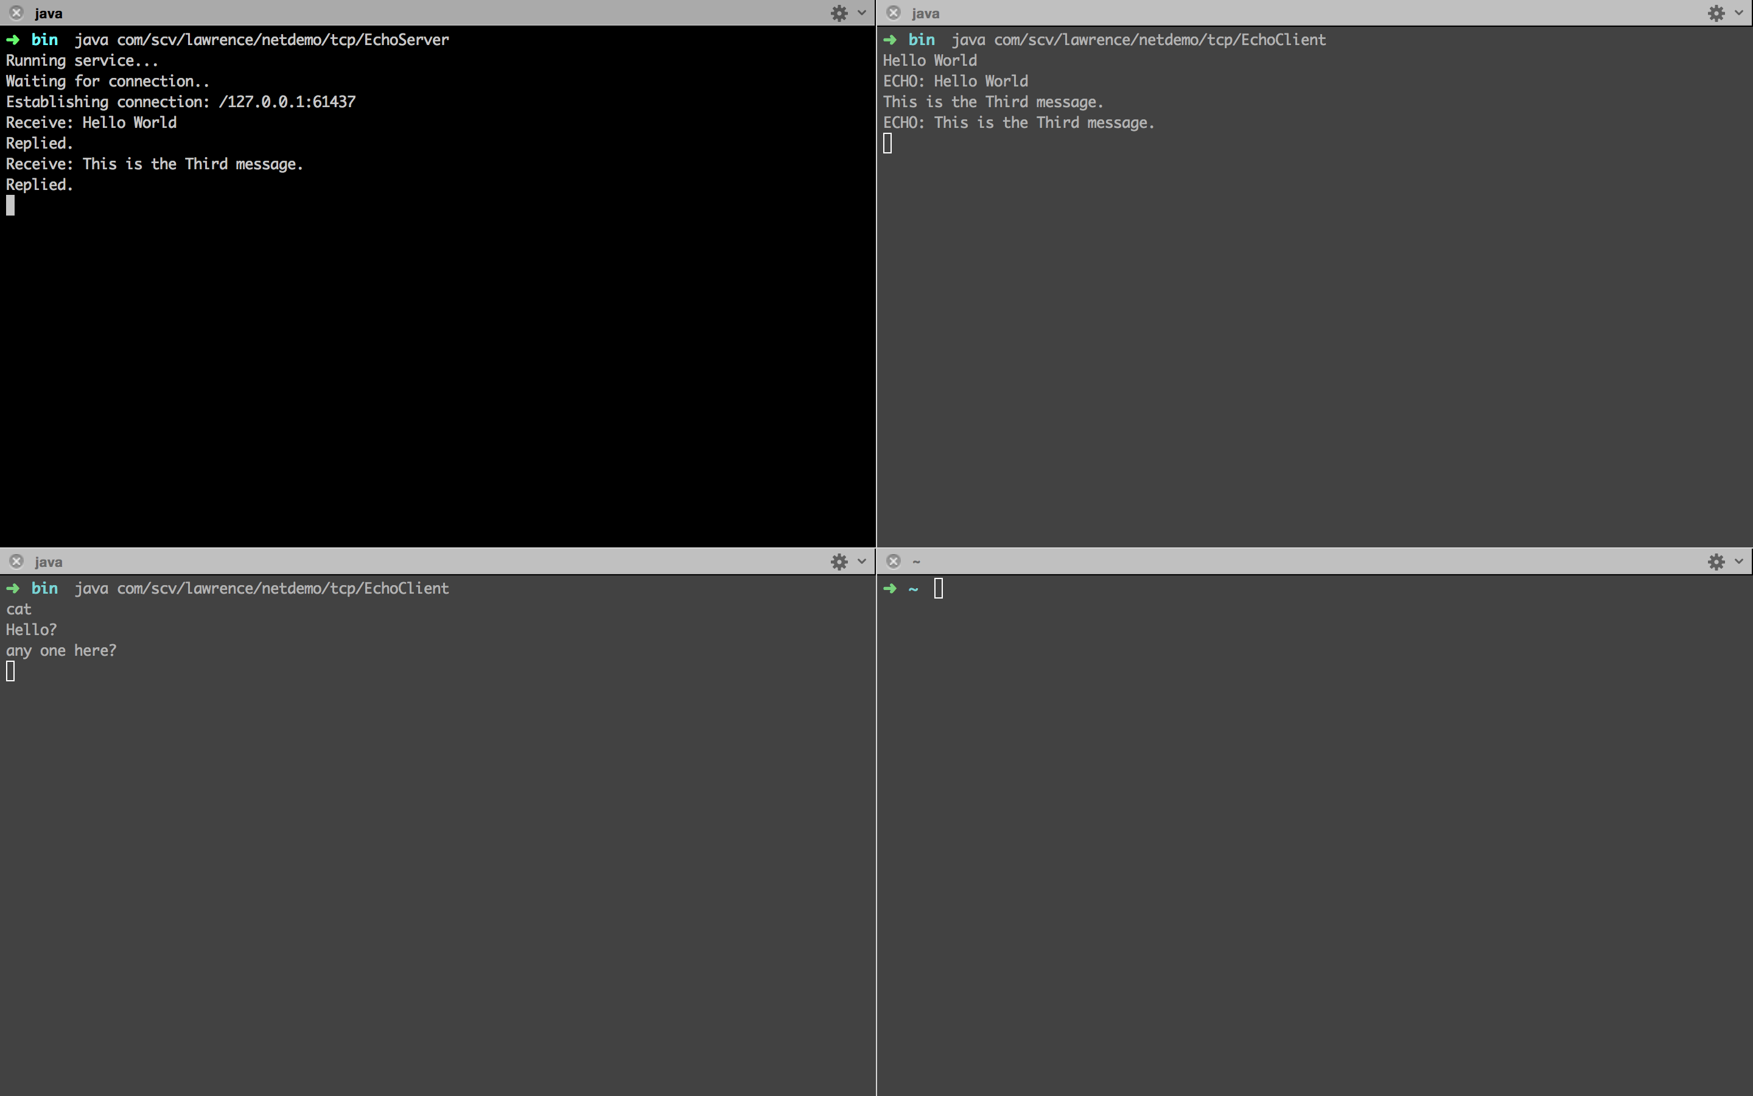The height and width of the screenshot is (1096, 1753).
Task: Click the "any one here?" line
Action: 61,651
